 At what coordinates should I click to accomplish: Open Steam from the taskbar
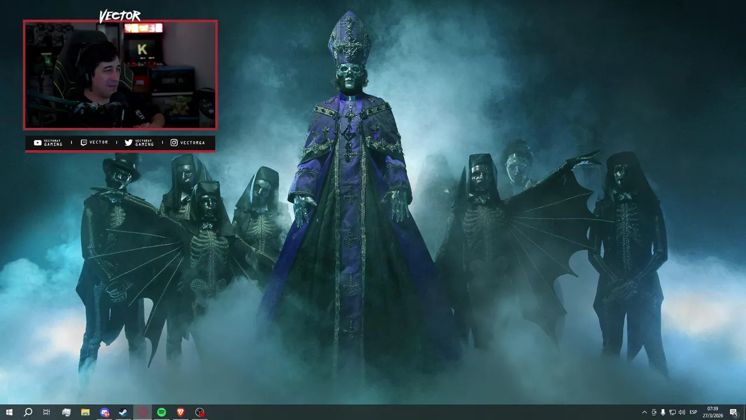pos(123,412)
